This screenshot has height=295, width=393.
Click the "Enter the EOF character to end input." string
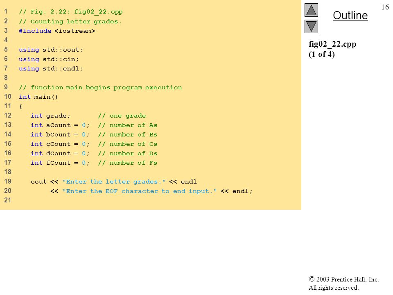coord(140,191)
